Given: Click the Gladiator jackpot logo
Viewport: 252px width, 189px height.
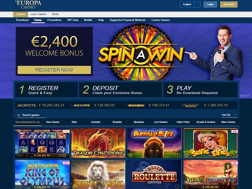Looking at the screenshot, I should [x=191, y=105].
